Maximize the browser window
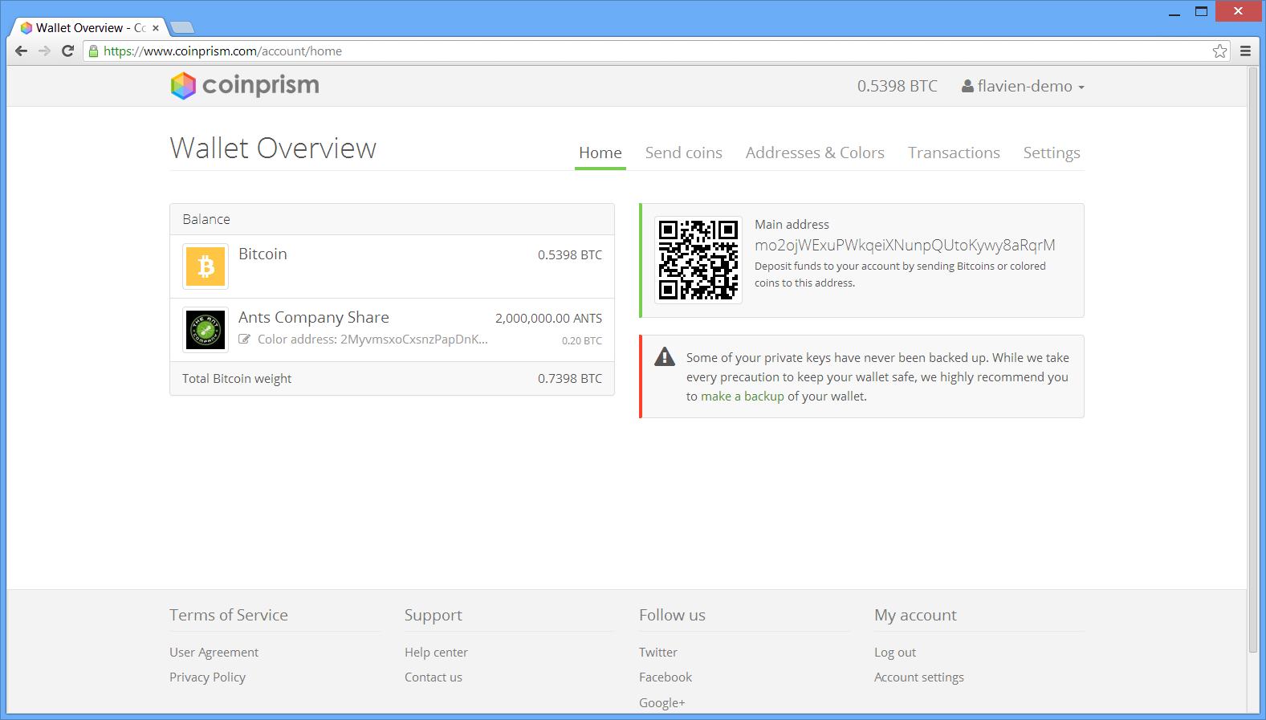 [x=1201, y=12]
